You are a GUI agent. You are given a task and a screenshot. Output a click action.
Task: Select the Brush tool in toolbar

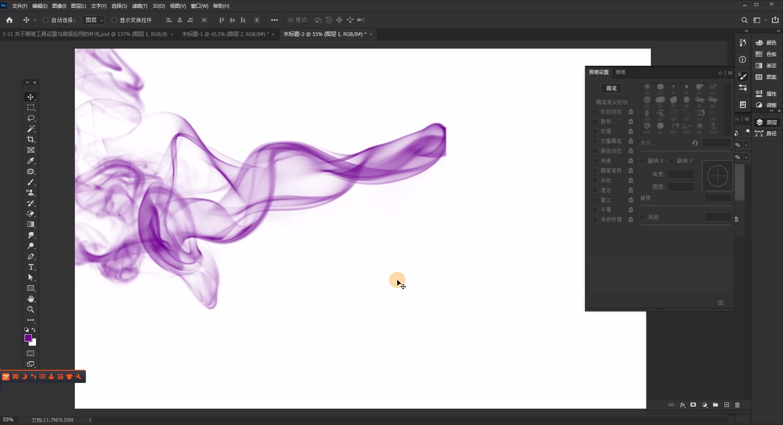(x=31, y=182)
